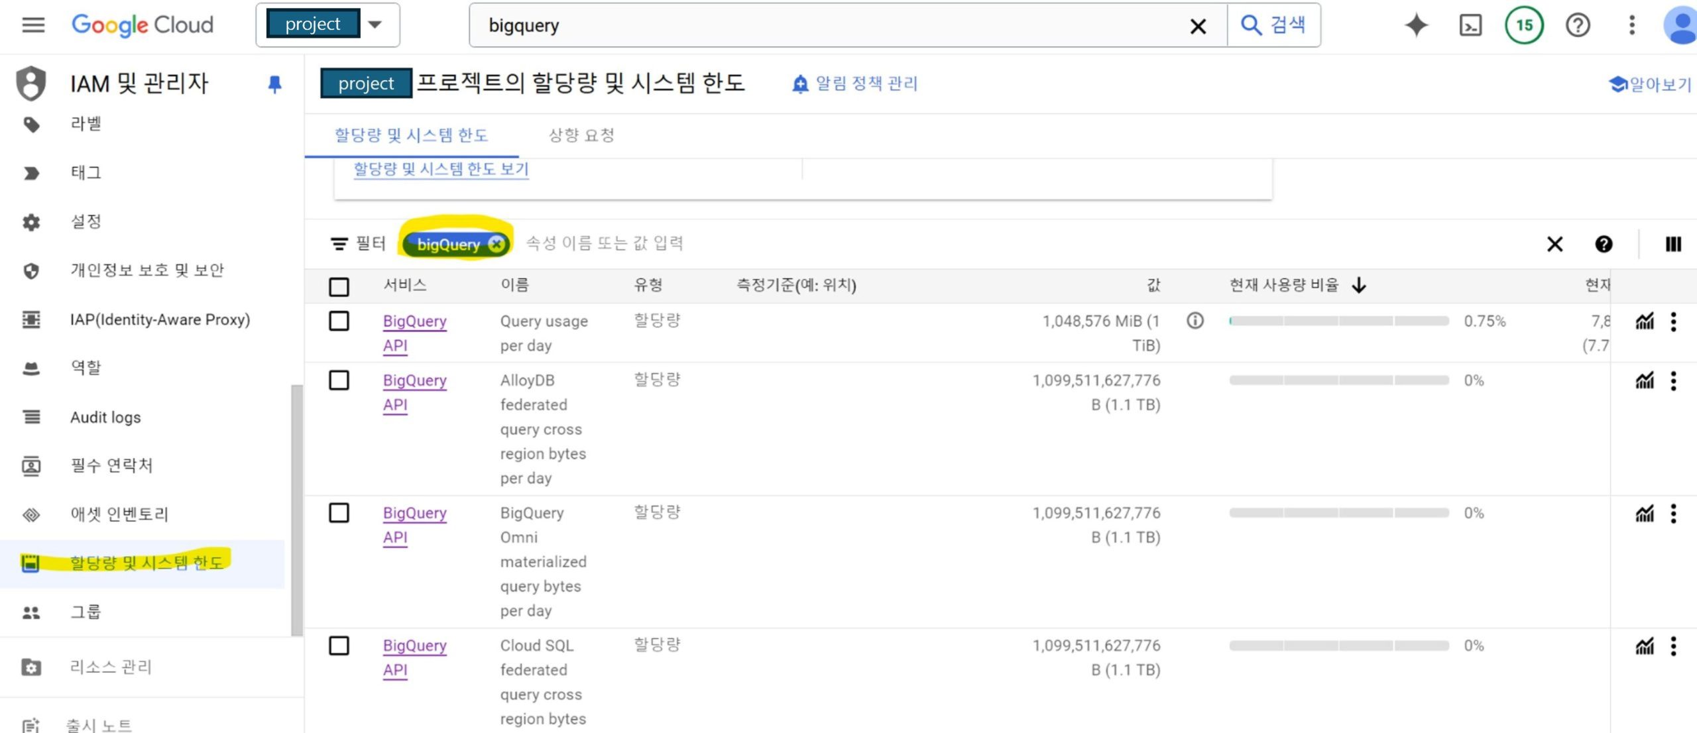Open 개인정보 보호 및 보안 sidebar item
This screenshot has width=1697, height=733.
[147, 270]
